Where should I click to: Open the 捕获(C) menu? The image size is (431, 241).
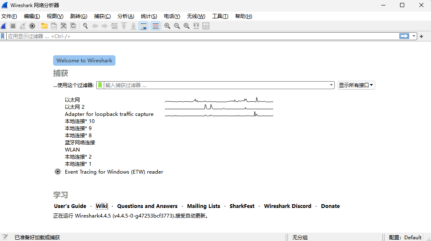click(x=102, y=16)
